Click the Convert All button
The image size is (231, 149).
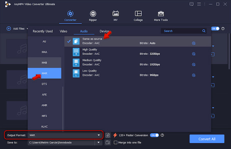(207, 139)
